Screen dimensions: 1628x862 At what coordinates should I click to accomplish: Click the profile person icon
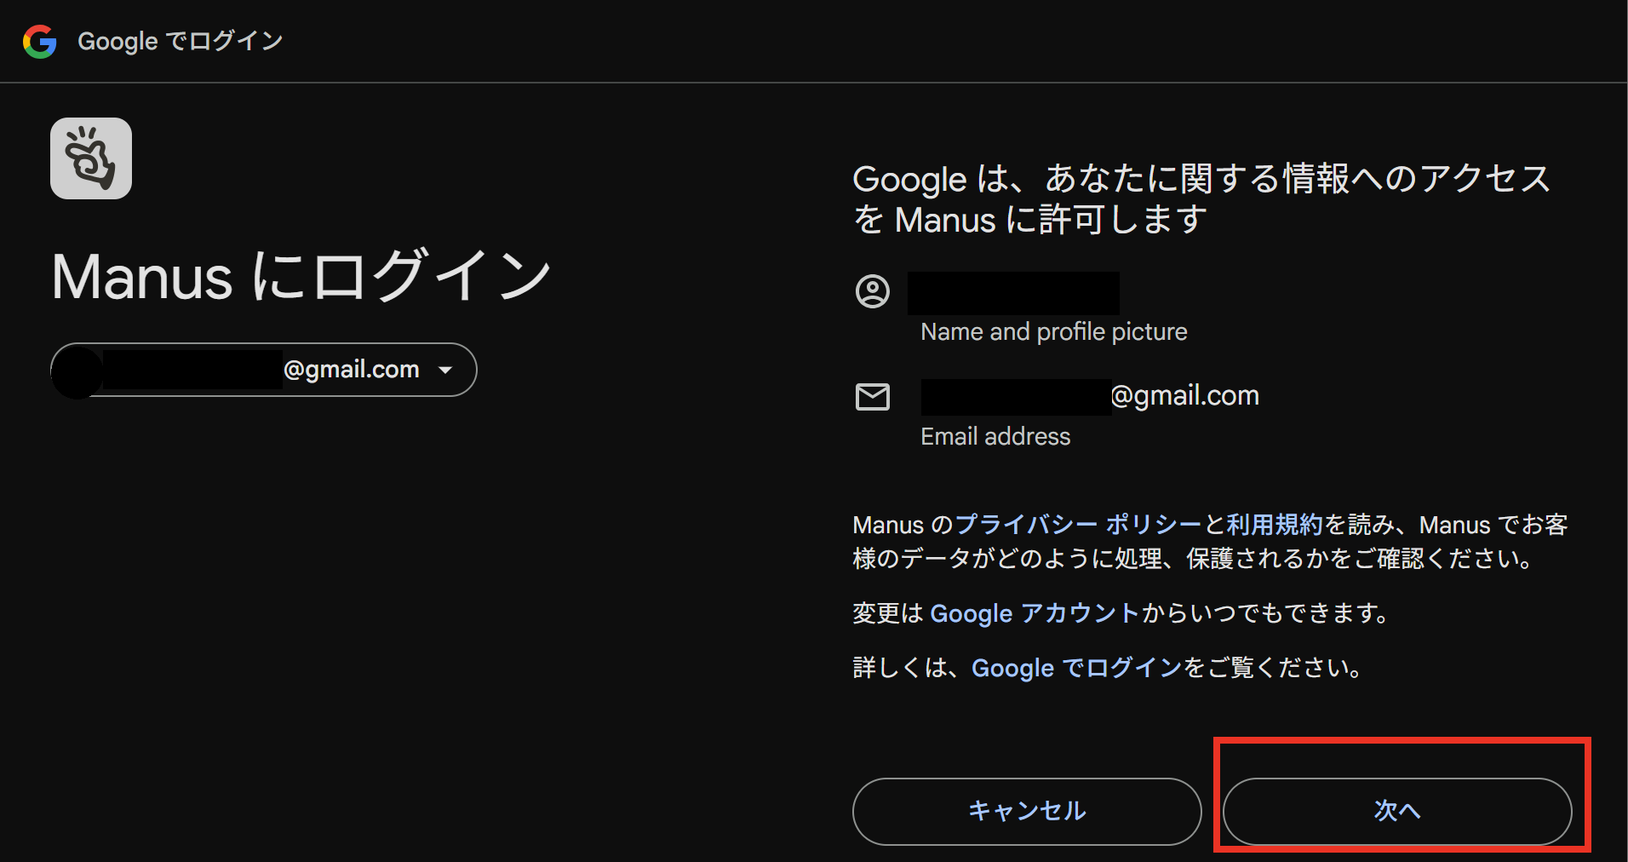(872, 291)
